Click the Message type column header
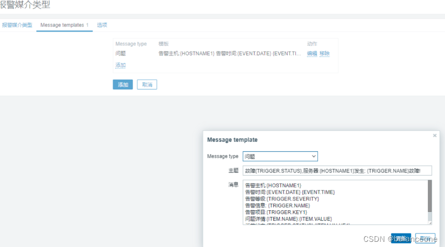The image size is (445, 247). [x=131, y=44]
